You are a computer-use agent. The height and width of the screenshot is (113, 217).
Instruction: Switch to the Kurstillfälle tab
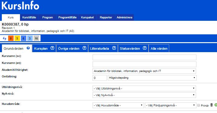click(29, 17)
